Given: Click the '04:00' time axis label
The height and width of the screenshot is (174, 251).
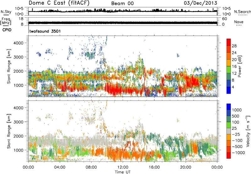Looking at the screenshot, I should pos(60,167).
